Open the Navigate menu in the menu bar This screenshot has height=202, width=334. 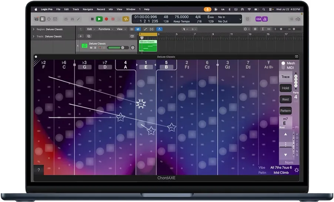88,9
